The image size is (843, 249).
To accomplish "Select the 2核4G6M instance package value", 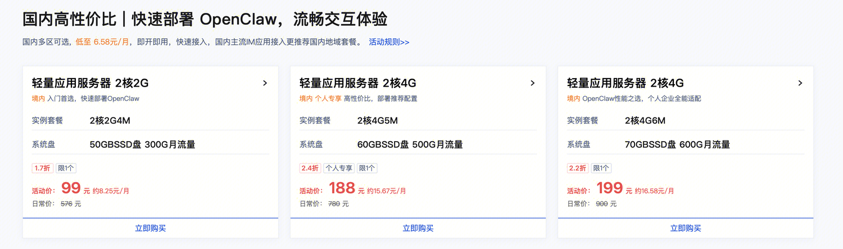I will click(645, 120).
